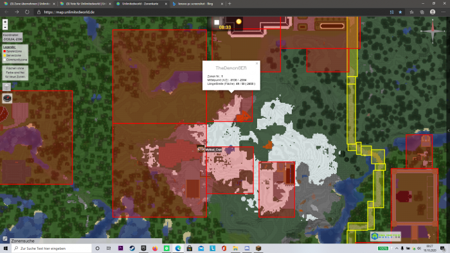Image resolution: width=450 pixels, height=253 pixels.
Task: Open Mail from the taskbar
Action: [201, 249]
